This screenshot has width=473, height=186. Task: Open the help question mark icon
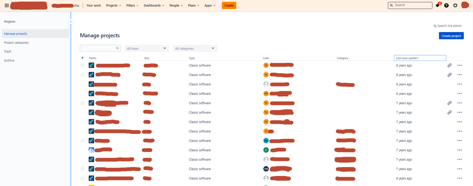click(446, 5)
